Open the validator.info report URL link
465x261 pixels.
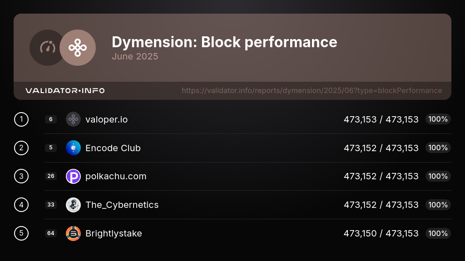pos(312,91)
